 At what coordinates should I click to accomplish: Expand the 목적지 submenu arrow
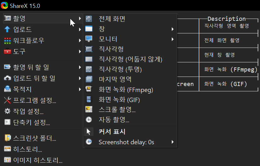(x=80, y=89)
